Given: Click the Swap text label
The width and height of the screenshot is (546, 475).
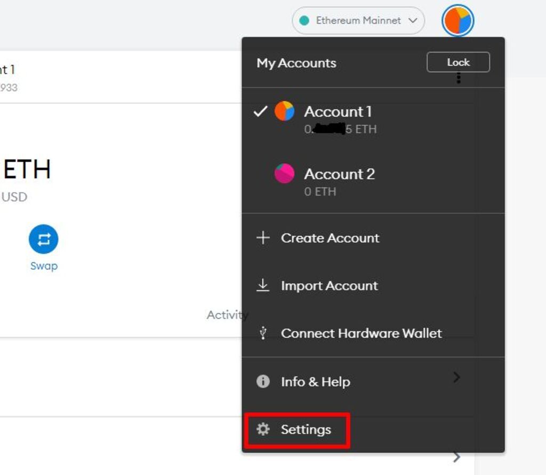Looking at the screenshot, I should (44, 266).
